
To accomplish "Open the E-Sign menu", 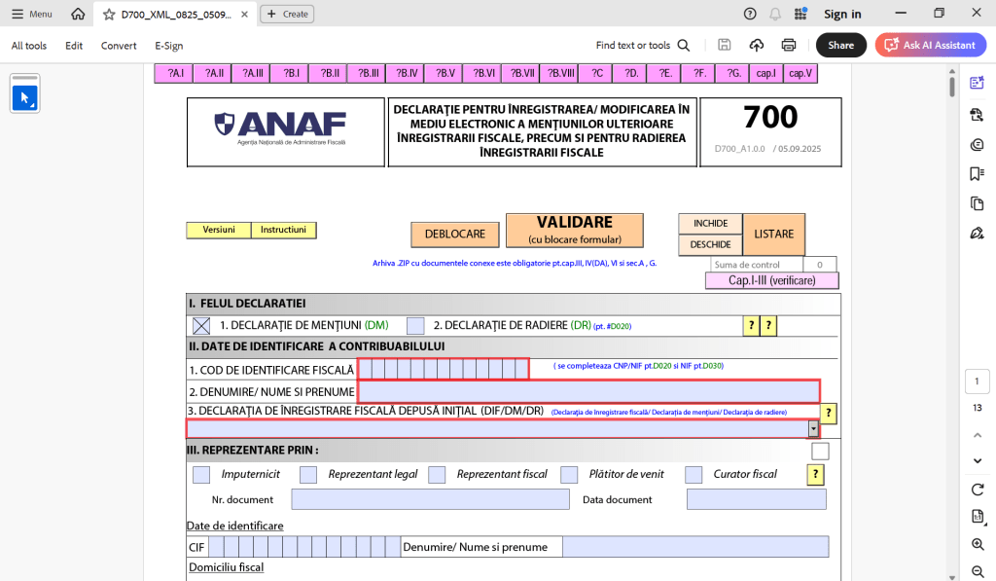I will (168, 46).
